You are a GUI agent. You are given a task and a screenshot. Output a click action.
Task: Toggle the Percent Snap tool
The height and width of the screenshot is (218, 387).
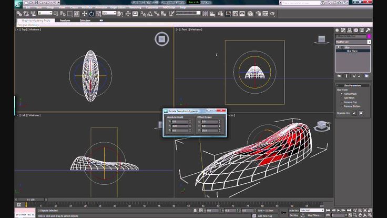(157, 14)
